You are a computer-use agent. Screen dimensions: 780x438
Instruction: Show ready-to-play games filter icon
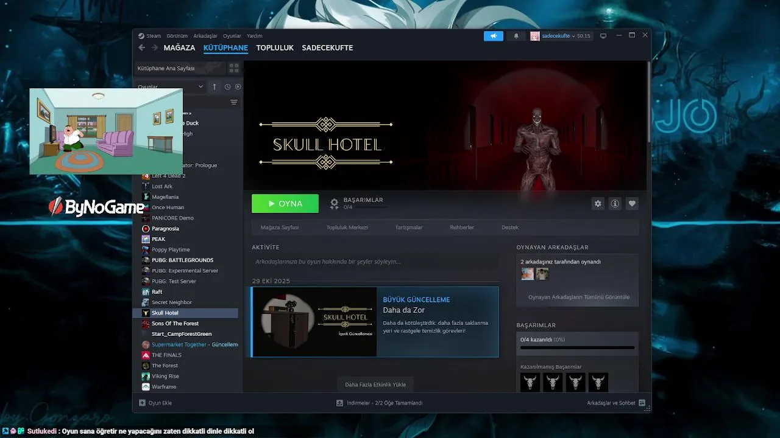click(x=238, y=87)
